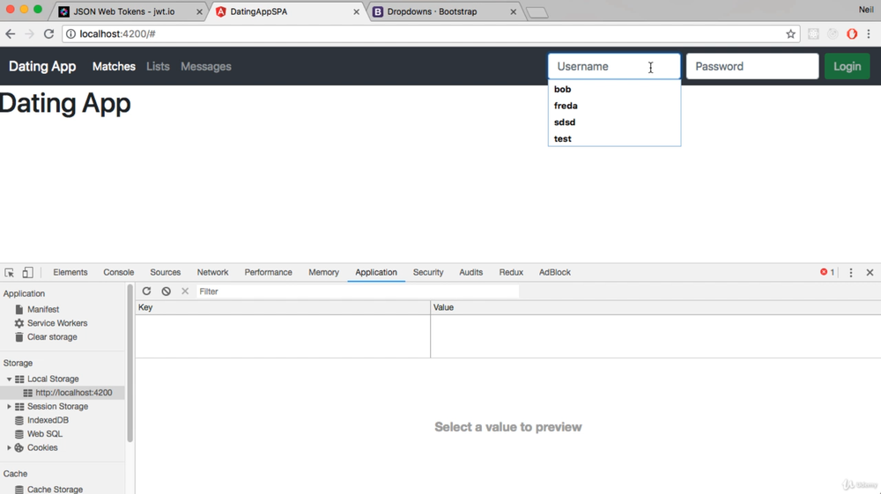
Task: Click the storage Filter field
Action: (x=358, y=291)
